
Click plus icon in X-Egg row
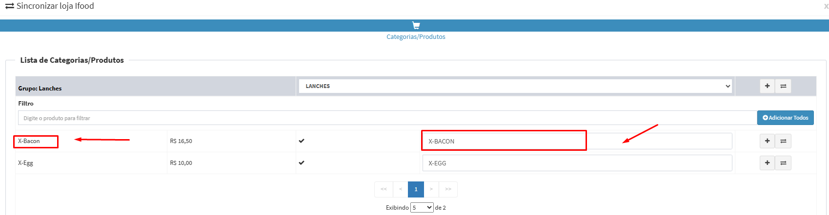point(767,163)
